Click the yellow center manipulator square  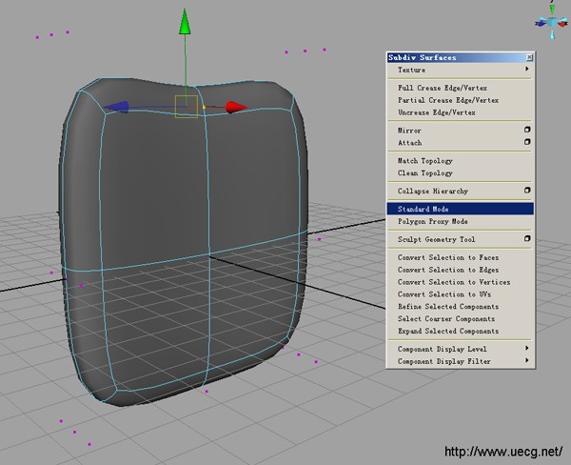[x=187, y=107]
